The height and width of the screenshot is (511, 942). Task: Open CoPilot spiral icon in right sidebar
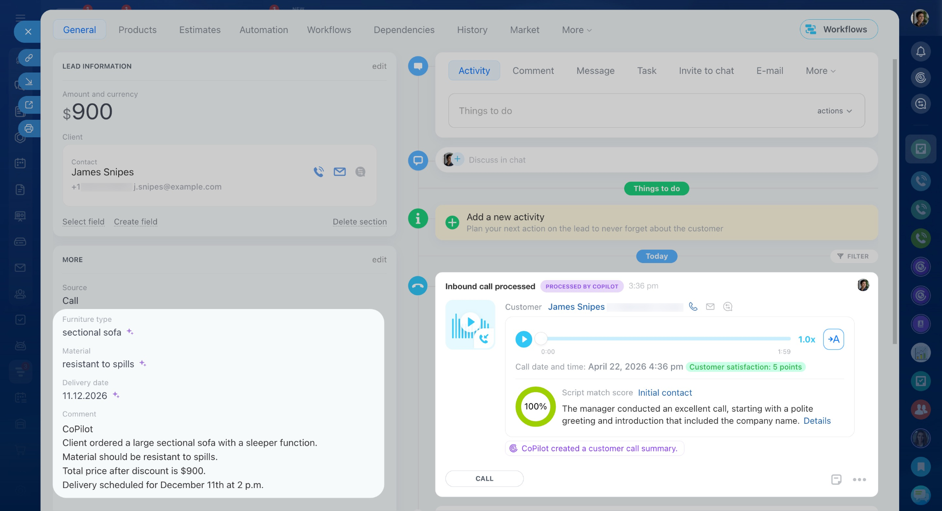tap(921, 78)
